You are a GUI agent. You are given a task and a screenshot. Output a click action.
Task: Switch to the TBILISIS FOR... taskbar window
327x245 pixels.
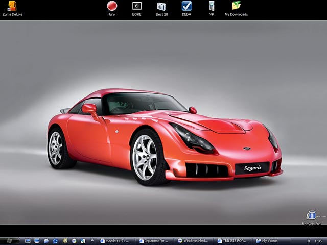pyautogui.click(x=233, y=241)
